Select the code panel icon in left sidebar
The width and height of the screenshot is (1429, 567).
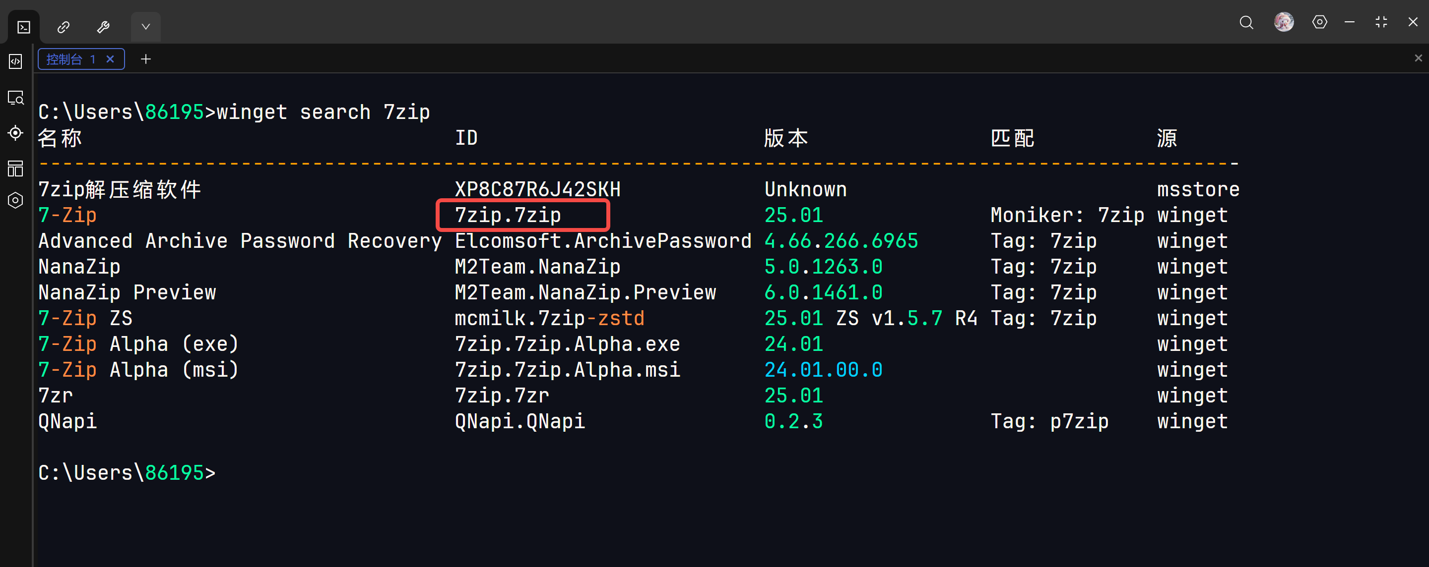[x=15, y=61]
